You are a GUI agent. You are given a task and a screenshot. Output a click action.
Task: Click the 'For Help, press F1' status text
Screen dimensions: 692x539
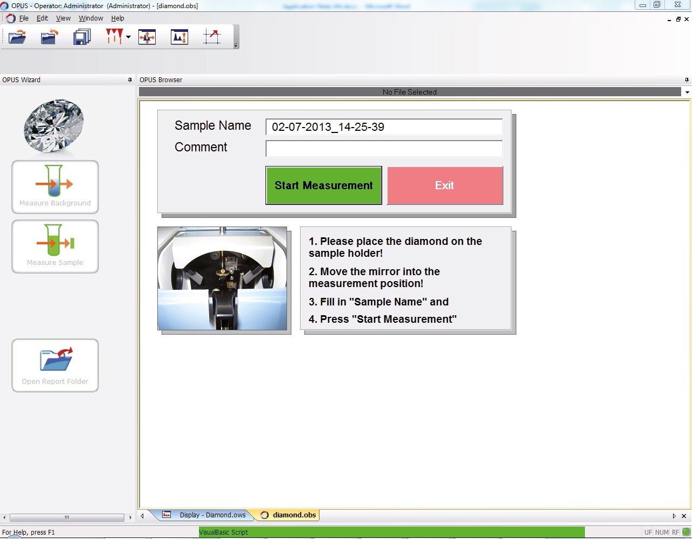(x=29, y=533)
